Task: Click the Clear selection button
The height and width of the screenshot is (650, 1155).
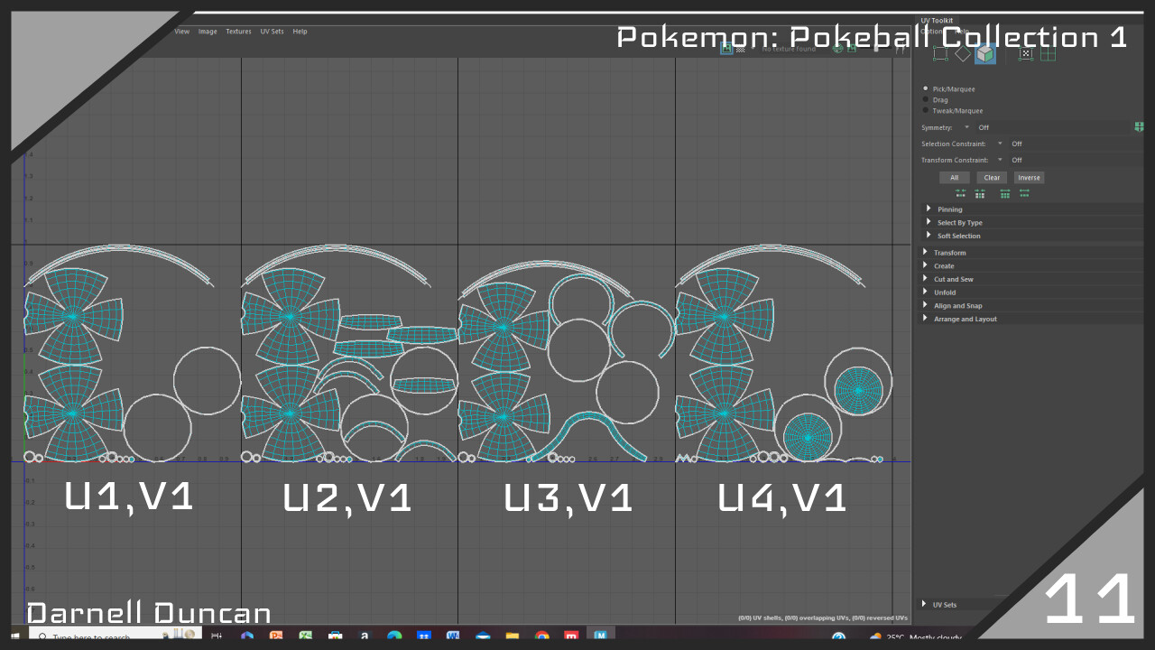Action: pyautogui.click(x=992, y=178)
